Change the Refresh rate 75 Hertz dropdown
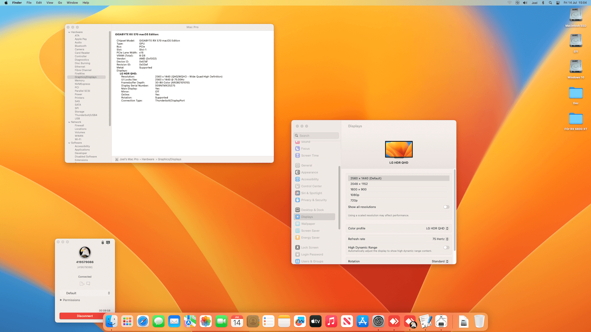 [440, 239]
